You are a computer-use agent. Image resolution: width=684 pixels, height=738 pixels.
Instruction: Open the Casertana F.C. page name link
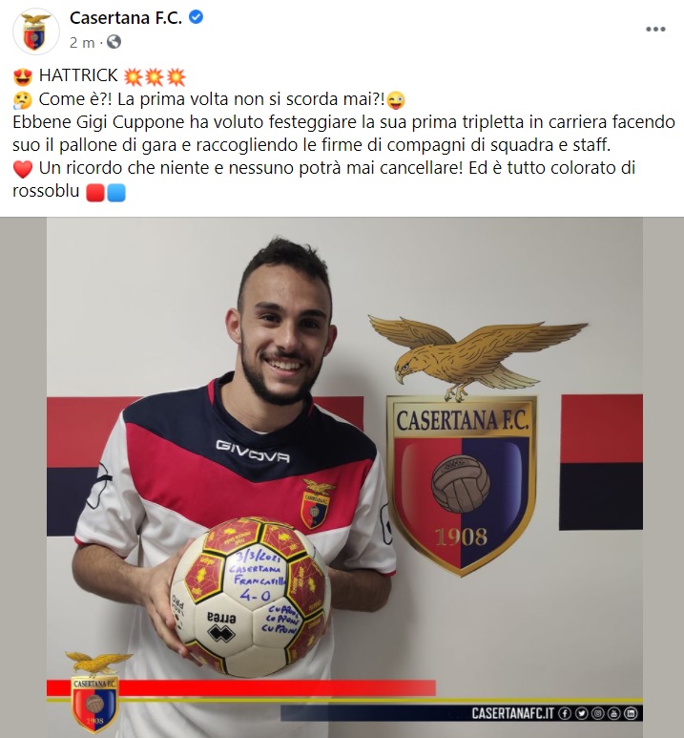click(126, 18)
